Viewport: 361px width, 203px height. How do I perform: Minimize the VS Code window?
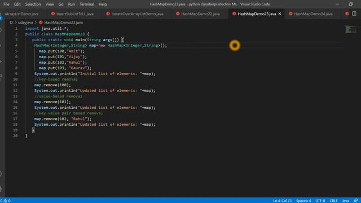coord(337,4)
